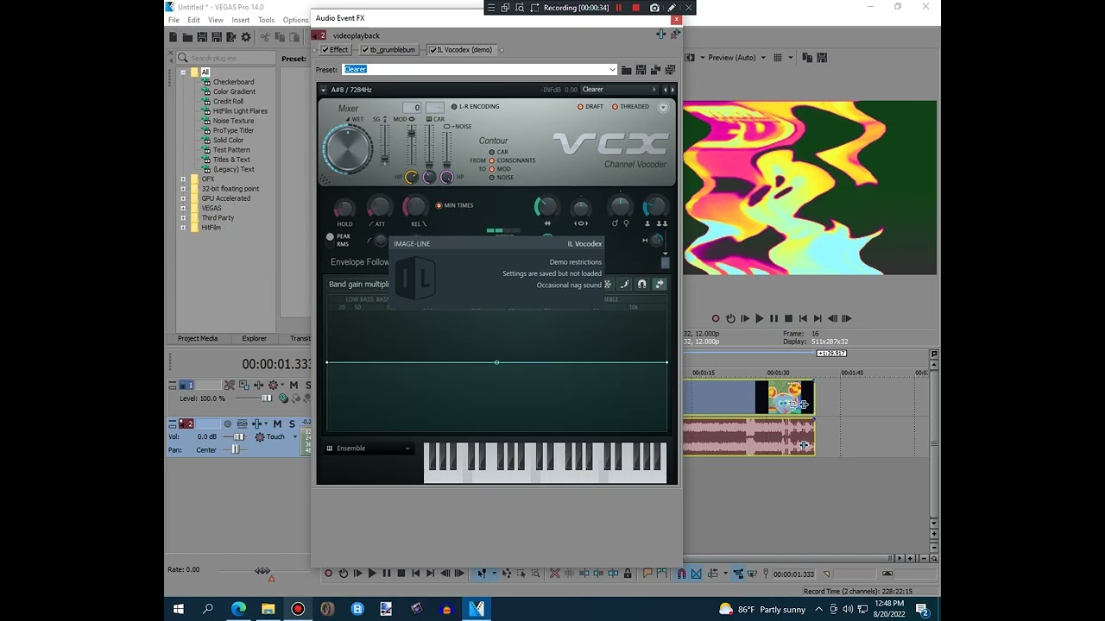The height and width of the screenshot is (621, 1105).
Task: Select next Vocodex preset arrow
Action: click(x=672, y=90)
